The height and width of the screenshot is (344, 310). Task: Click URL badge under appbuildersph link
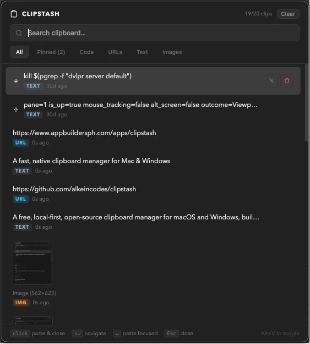click(20, 143)
